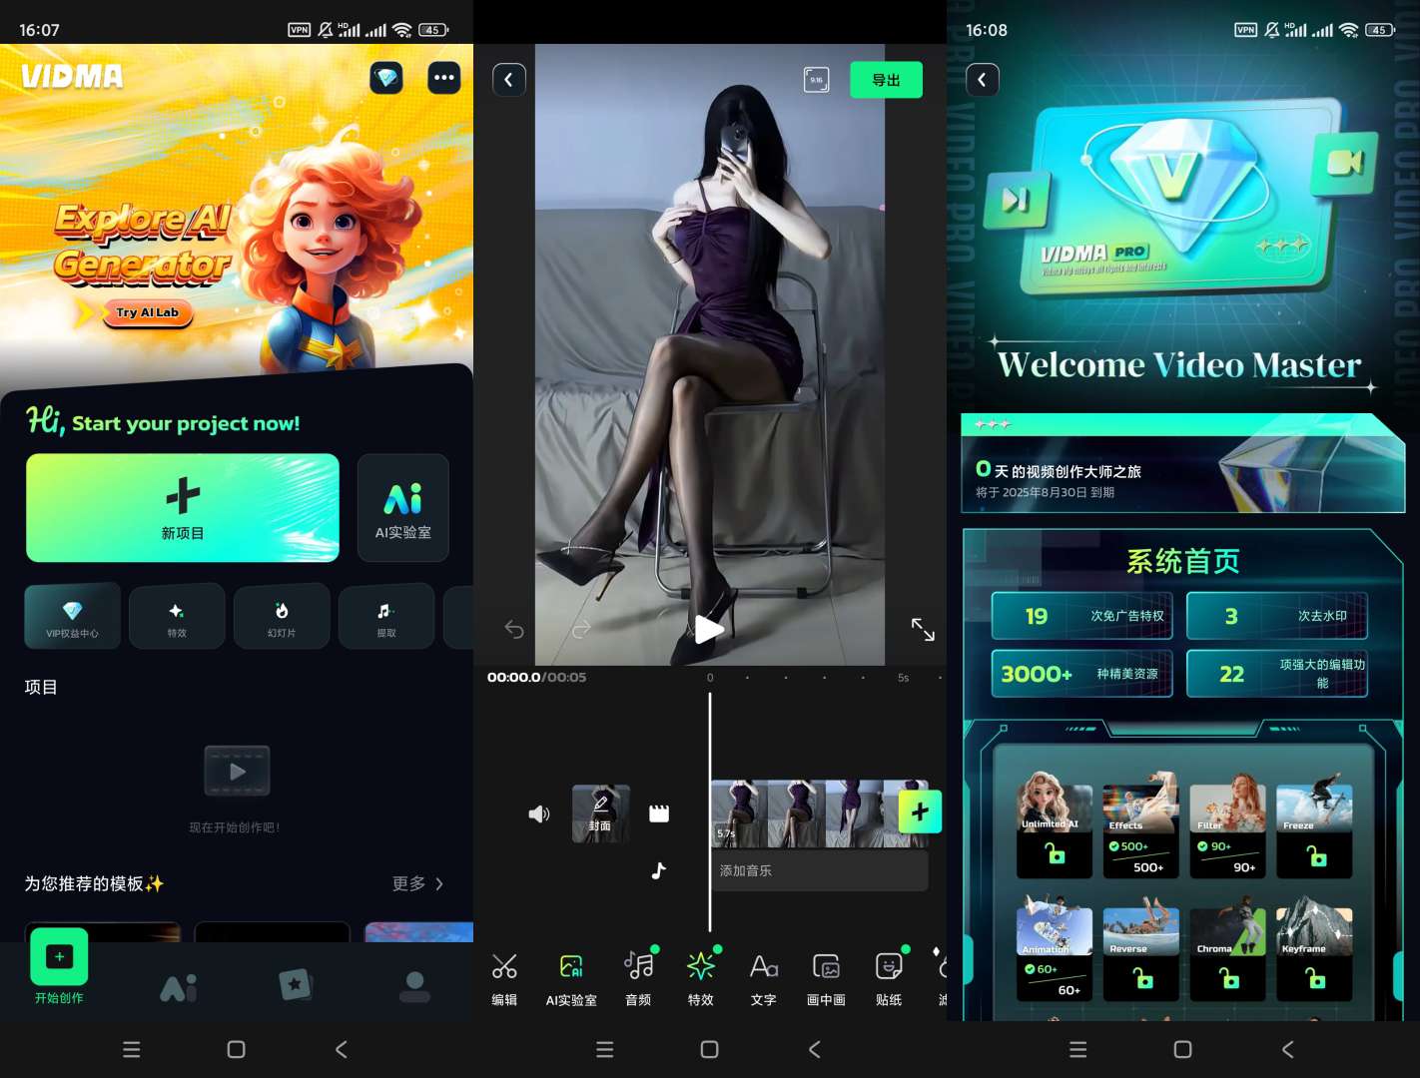Open the 特效 shortcut tile on home screen

tap(177, 617)
